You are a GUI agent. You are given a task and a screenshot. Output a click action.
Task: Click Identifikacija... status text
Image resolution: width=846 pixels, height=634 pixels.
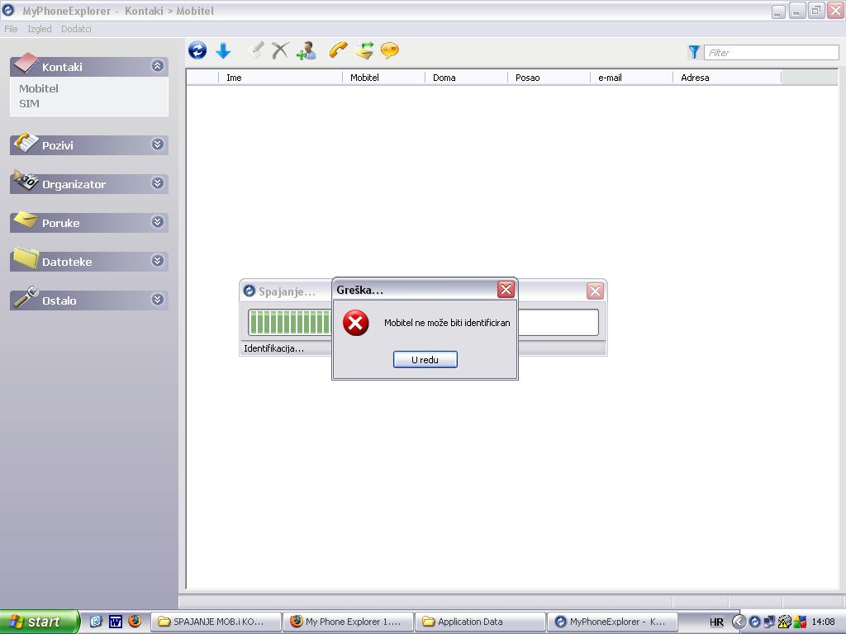[273, 348]
